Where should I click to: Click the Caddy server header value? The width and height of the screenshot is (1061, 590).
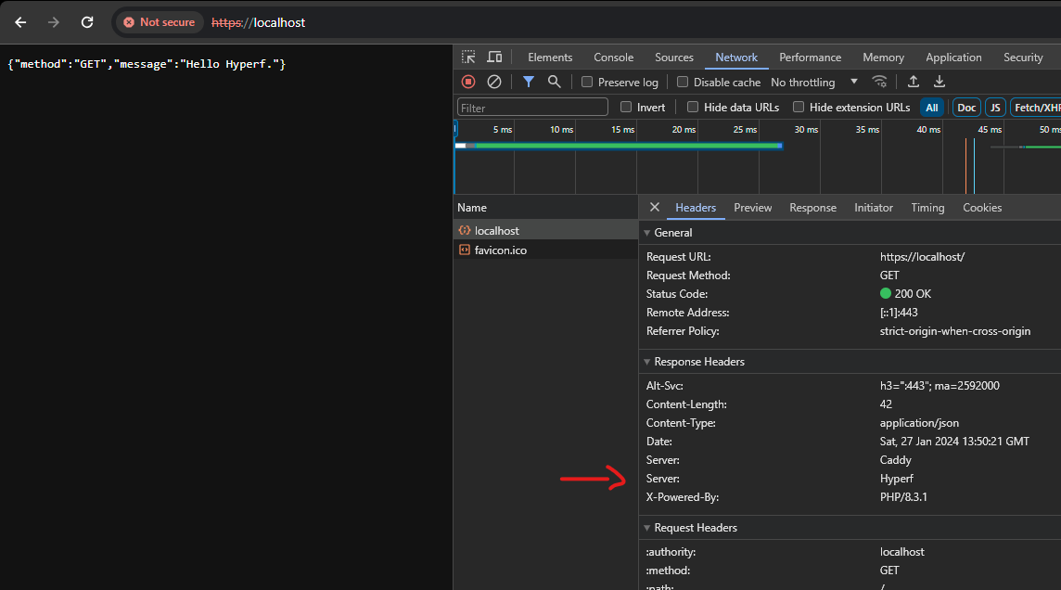[x=895, y=460]
